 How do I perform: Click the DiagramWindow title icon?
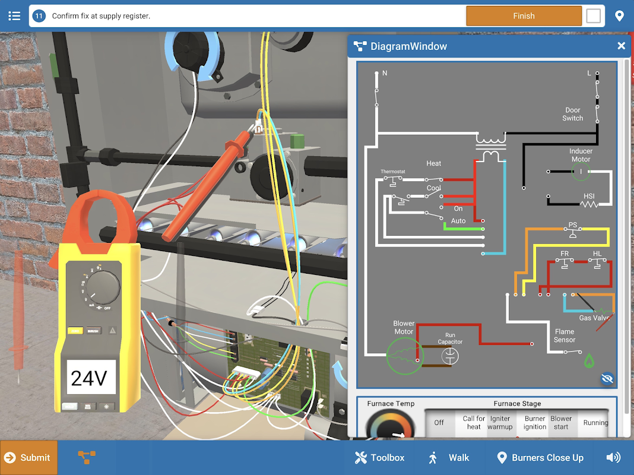tap(360, 46)
